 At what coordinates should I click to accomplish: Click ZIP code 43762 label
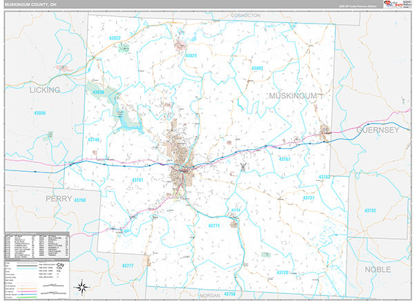(324, 177)
